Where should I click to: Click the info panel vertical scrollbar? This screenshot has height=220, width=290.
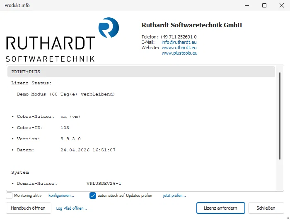[280, 116]
